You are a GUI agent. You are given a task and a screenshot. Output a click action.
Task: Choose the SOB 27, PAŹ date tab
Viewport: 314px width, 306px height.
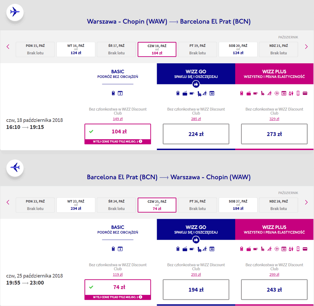pos(238,205)
